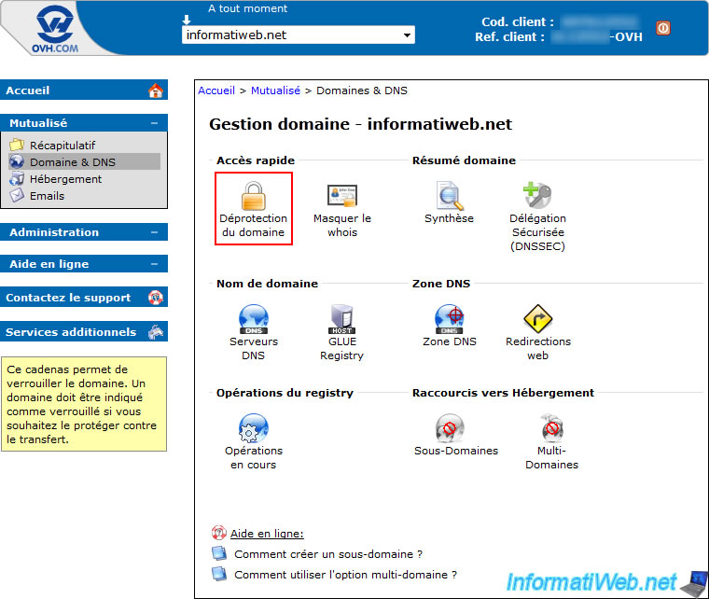Click icon beside 'Comment utiliser l'option multi-domaine ?'
This screenshot has height=599, width=709.
[219, 574]
